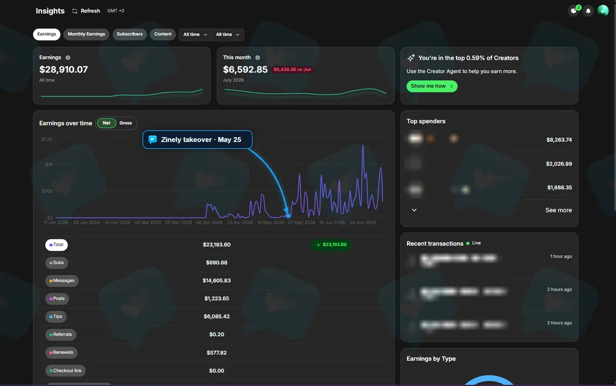Click the Renewals amount $577.82
This screenshot has height=386, width=616.
coord(217,353)
